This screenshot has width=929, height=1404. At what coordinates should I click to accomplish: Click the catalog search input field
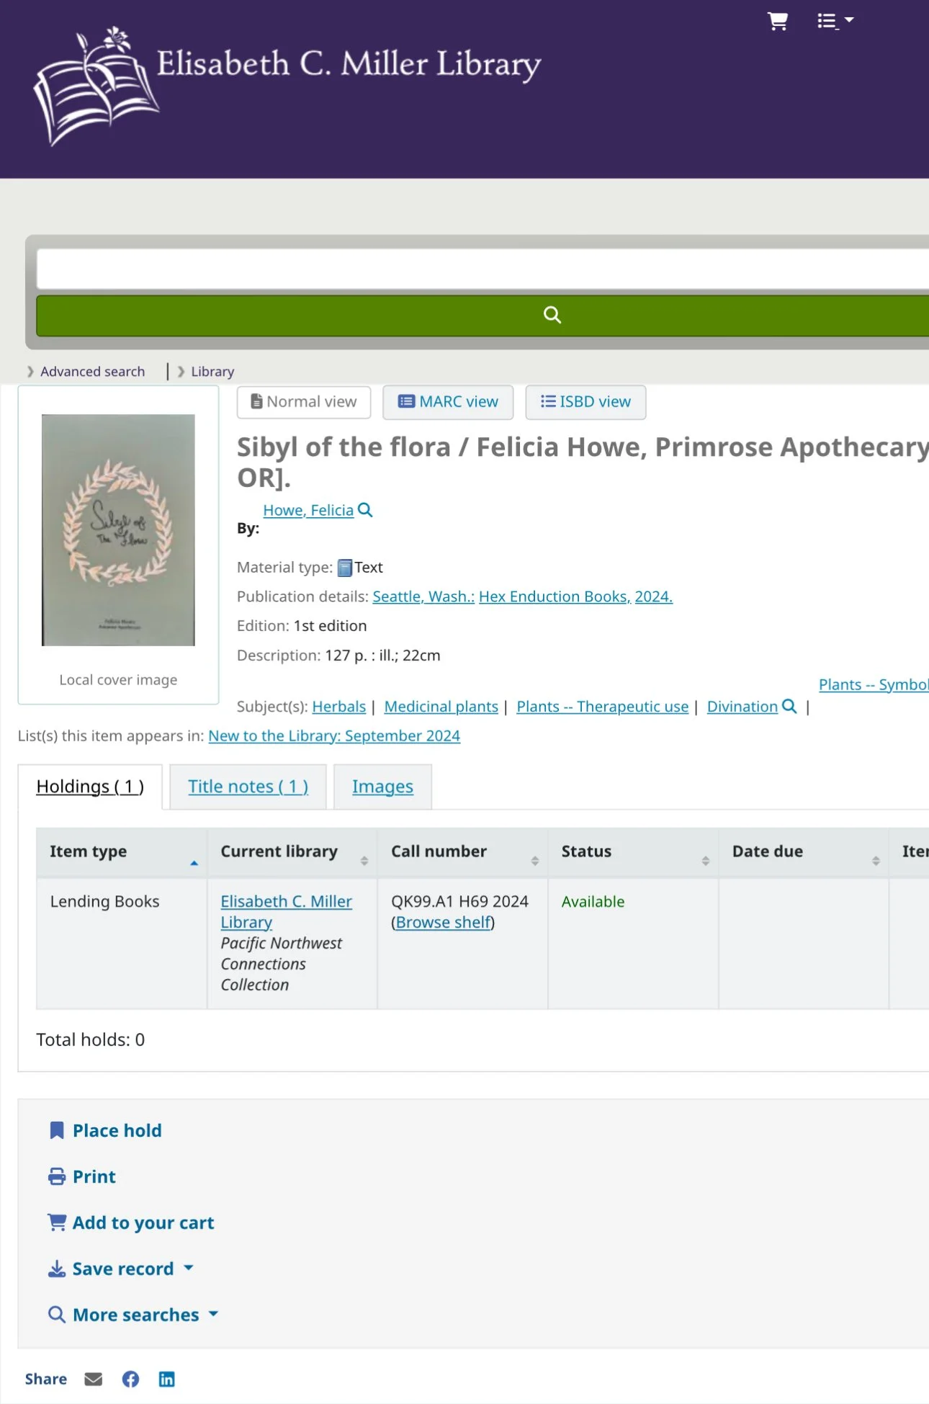click(x=483, y=269)
